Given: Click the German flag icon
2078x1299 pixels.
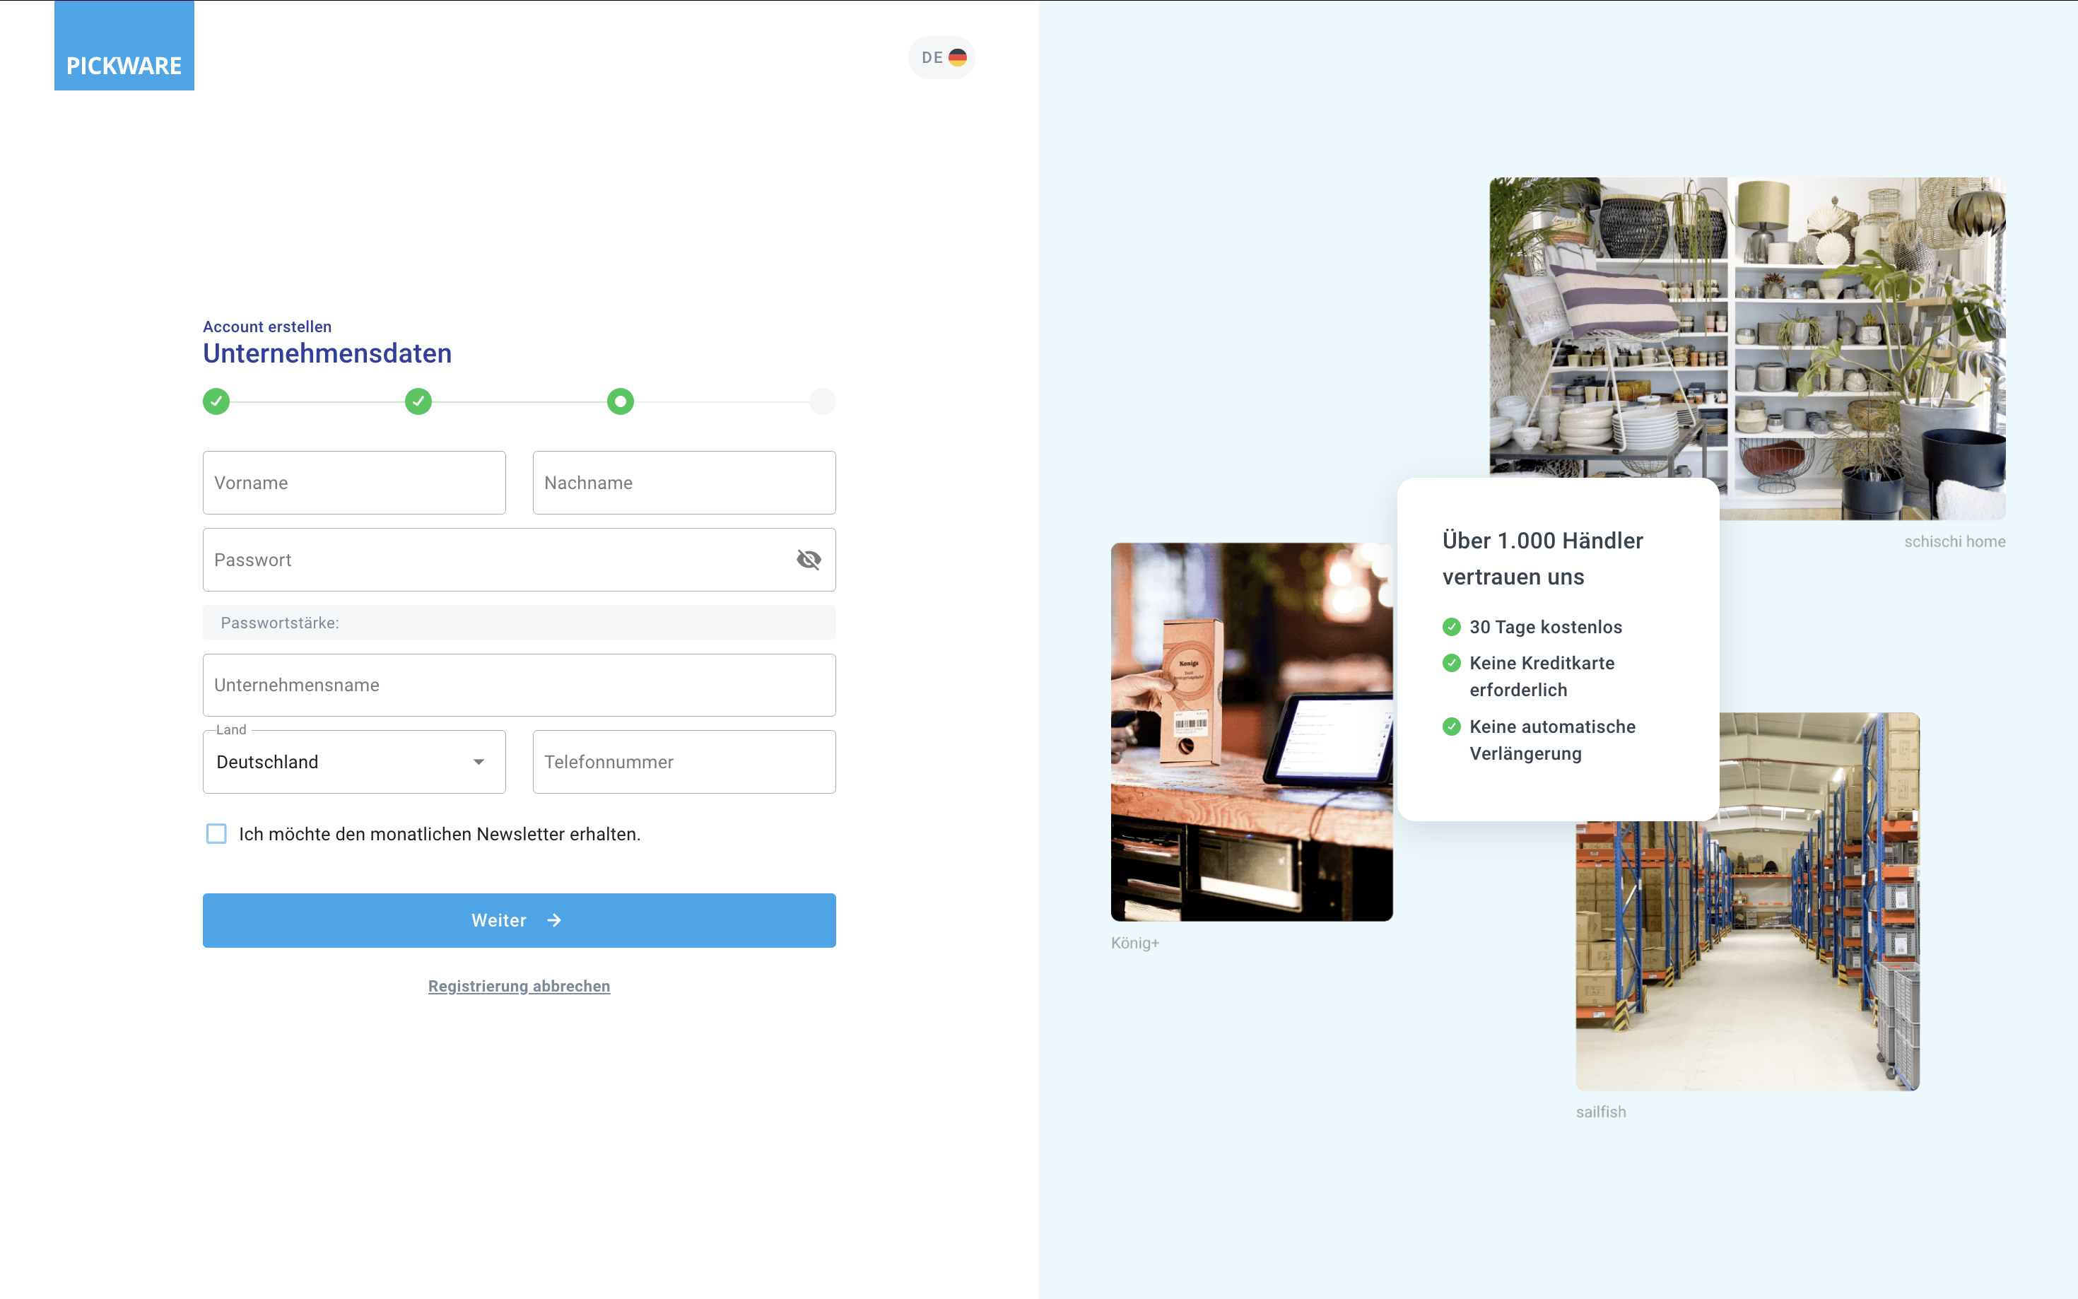Looking at the screenshot, I should coord(957,57).
